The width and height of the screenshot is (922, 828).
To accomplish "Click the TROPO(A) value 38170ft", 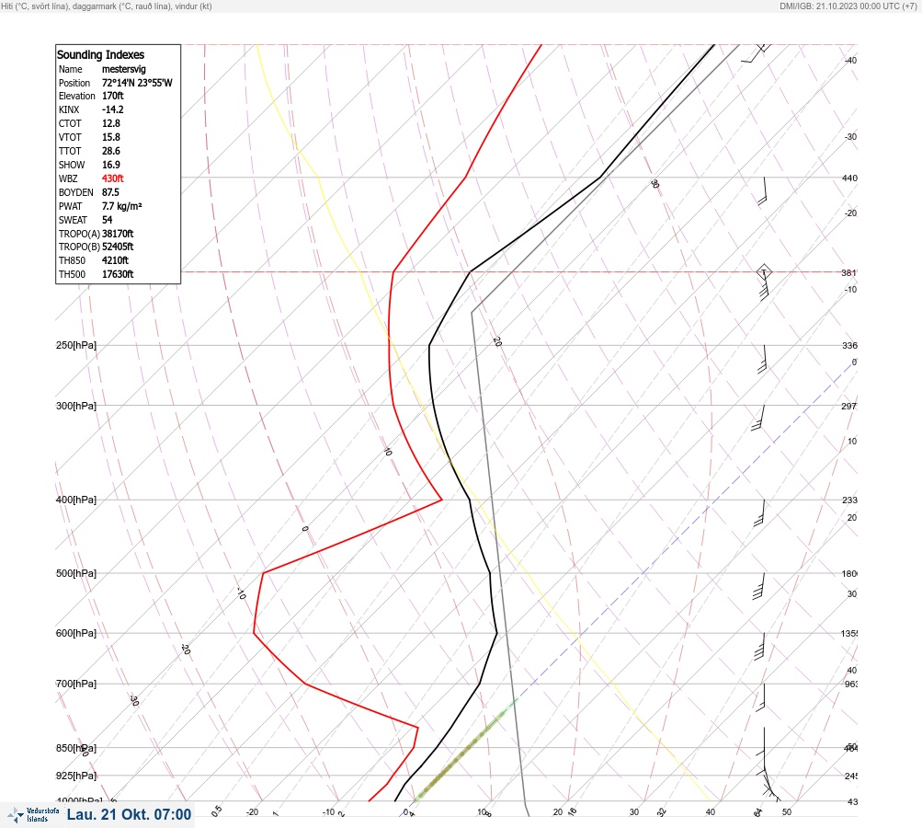I will (x=118, y=234).
